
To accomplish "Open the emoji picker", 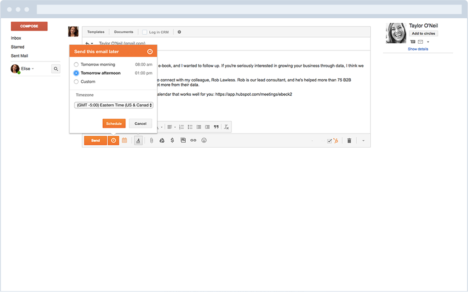I will (204, 140).
